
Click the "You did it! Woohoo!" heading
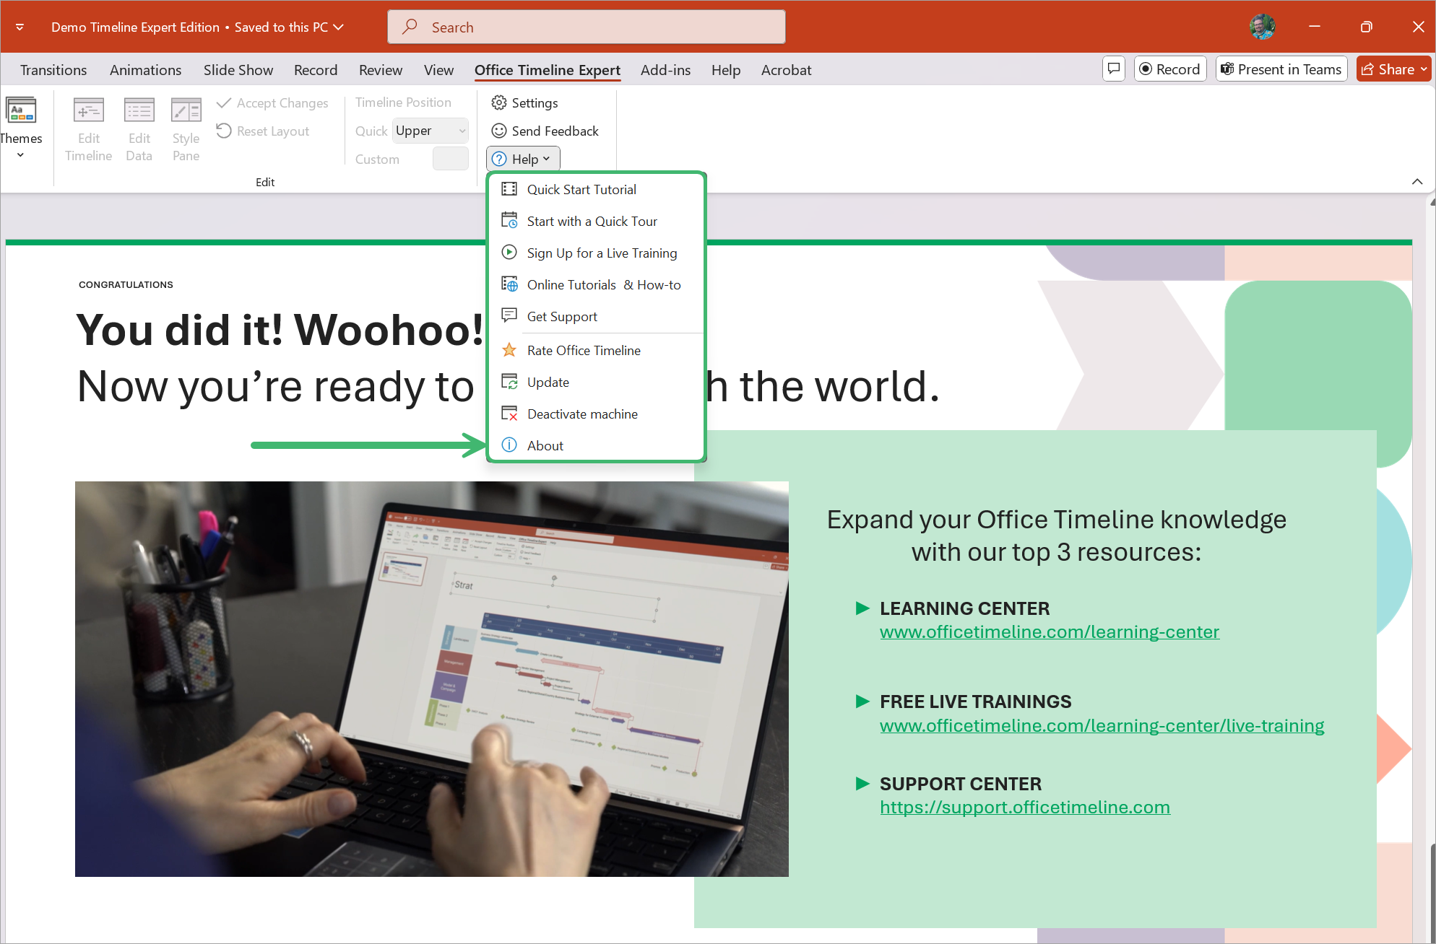tap(280, 331)
